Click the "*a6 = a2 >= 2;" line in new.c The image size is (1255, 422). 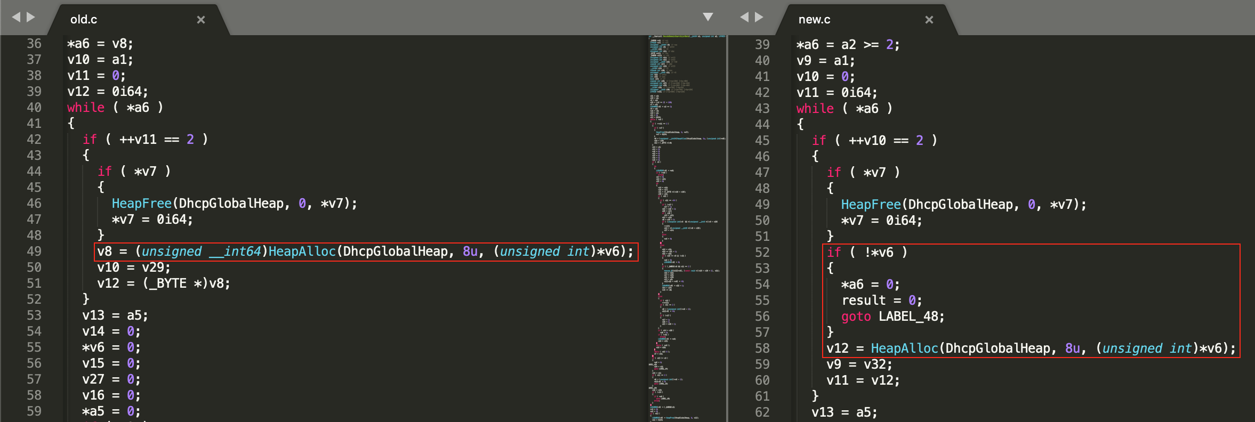pos(848,45)
